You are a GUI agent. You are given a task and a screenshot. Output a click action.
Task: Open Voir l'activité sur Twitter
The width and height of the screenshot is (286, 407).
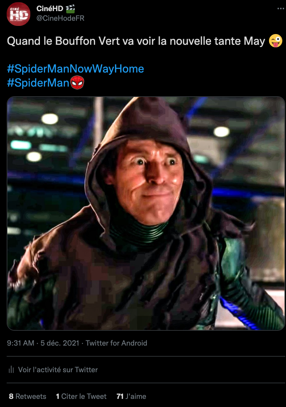[58, 370]
